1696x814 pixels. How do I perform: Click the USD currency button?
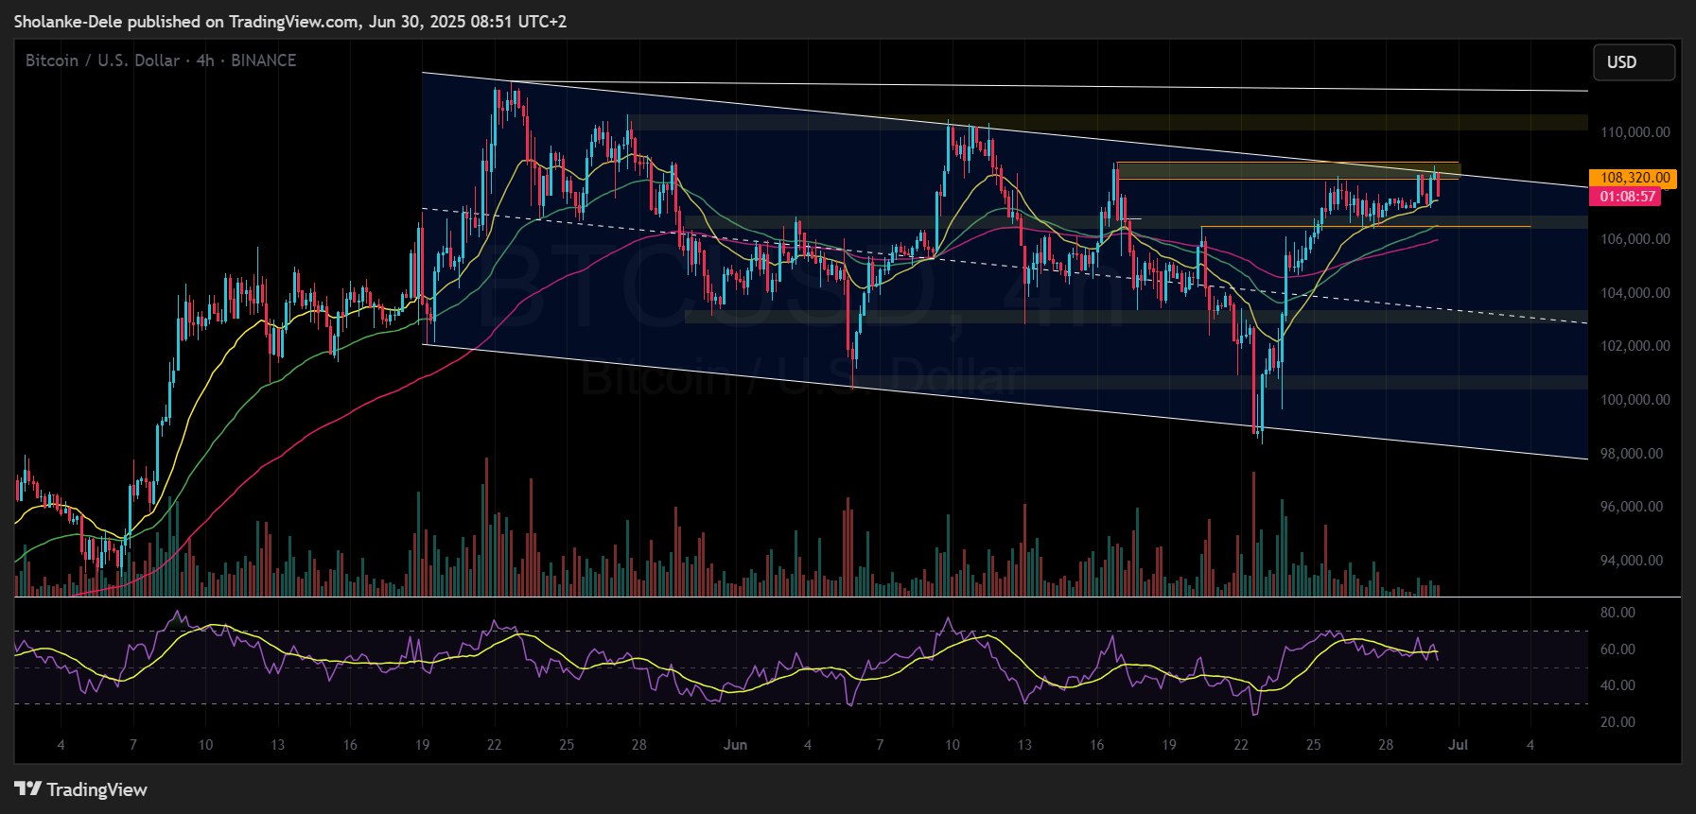click(1634, 62)
